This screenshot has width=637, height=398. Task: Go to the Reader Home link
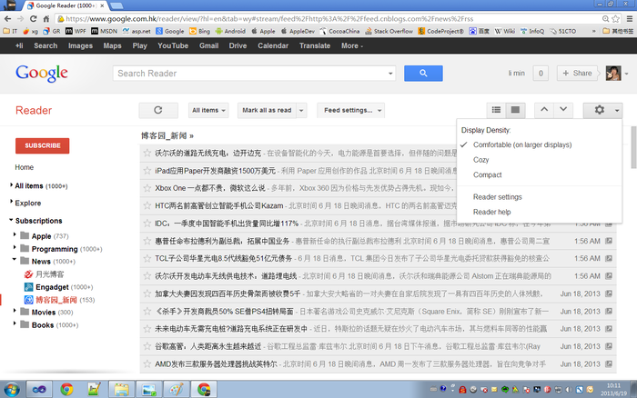(25, 167)
